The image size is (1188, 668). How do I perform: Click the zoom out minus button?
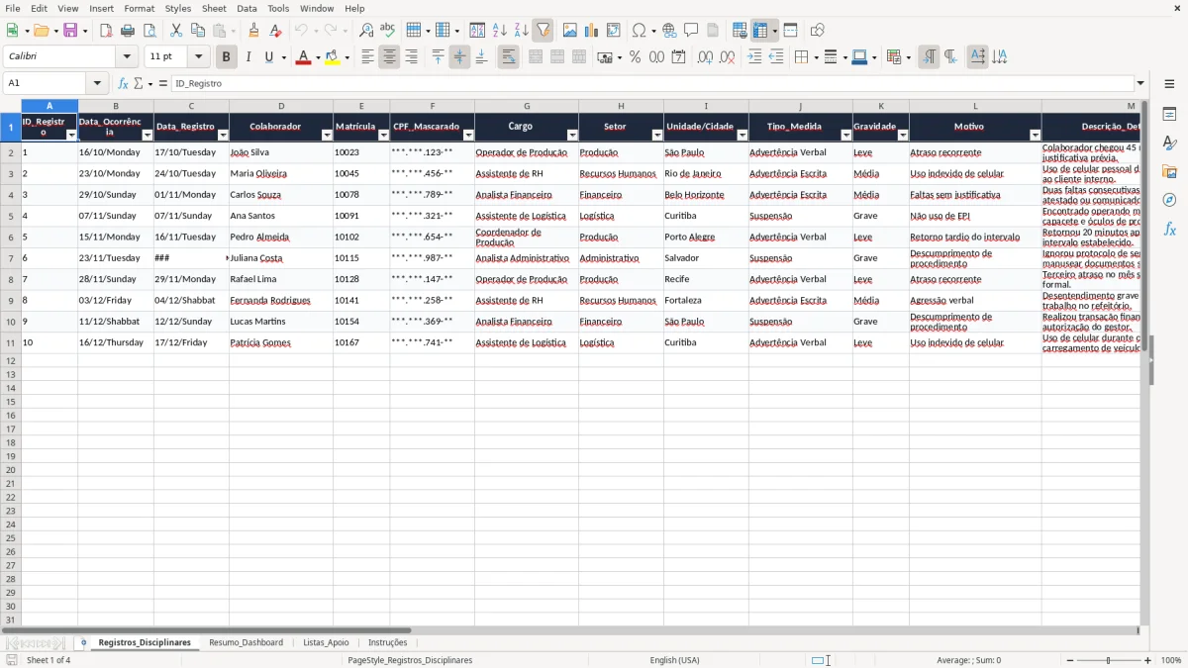[x=1070, y=660]
